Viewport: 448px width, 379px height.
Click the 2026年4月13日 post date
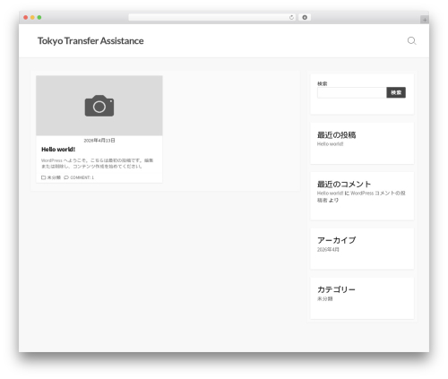point(99,141)
